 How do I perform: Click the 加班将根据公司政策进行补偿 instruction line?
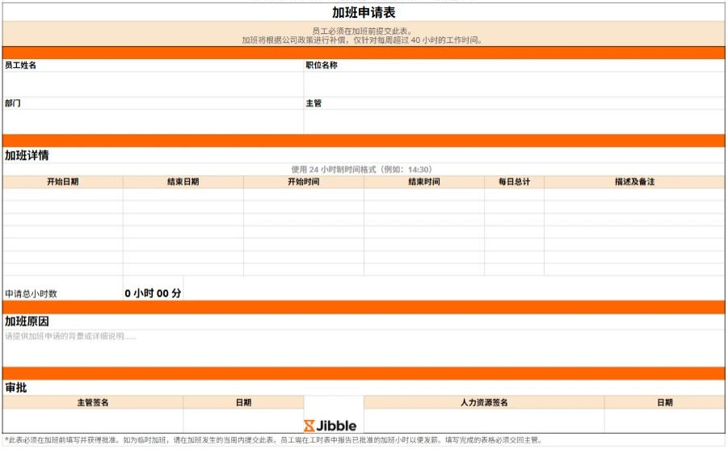(x=362, y=40)
